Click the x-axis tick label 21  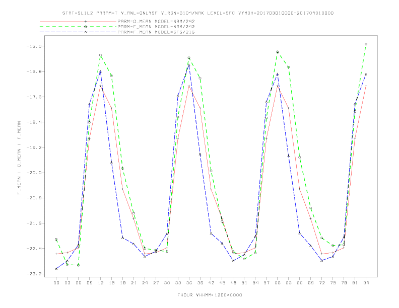[134, 283]
